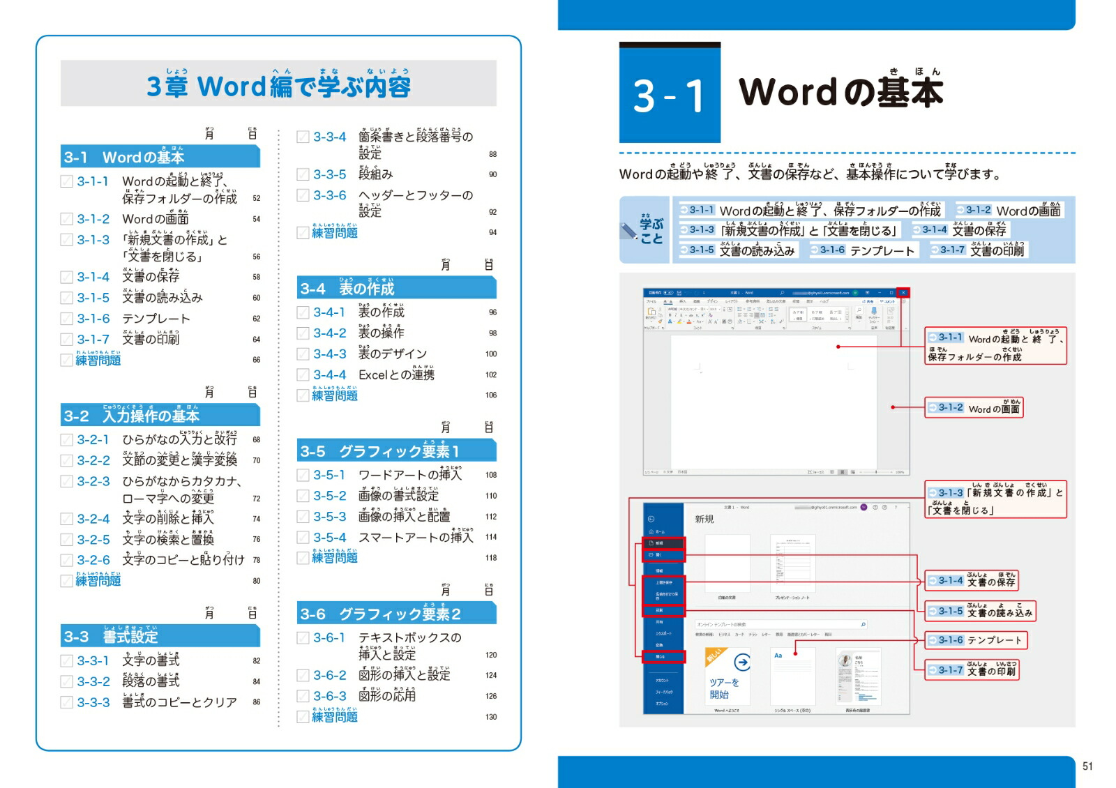The width and height of the screenshot is (1116, 788).
Task: Open オプション at the bottom of backstage sidebar
Action: (x=662, y=704)
